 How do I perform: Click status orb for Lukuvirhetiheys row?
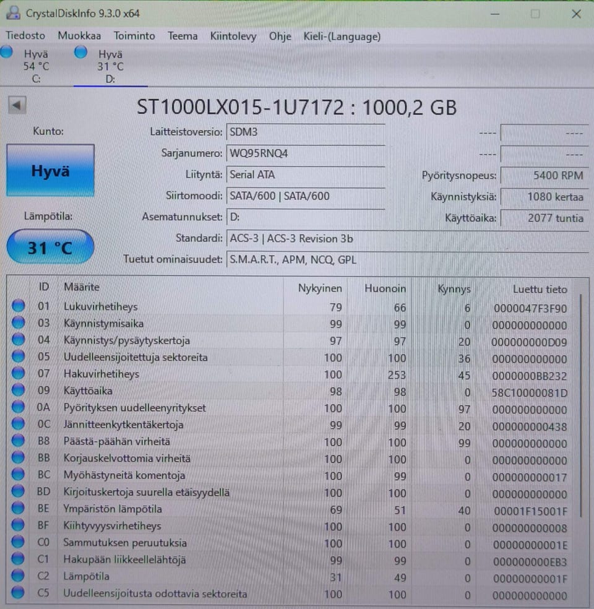coord(18,306)
